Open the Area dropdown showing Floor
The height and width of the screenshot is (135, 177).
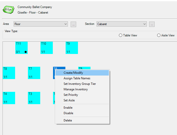pyautogui.click(x=41, y=24)
